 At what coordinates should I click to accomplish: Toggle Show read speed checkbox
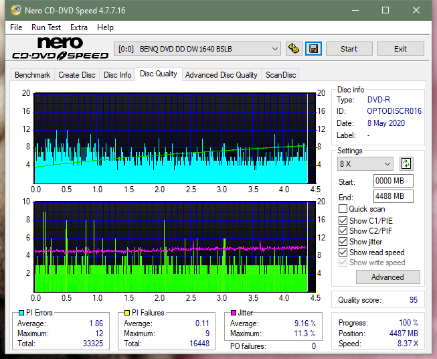click(x=343, y=252)
